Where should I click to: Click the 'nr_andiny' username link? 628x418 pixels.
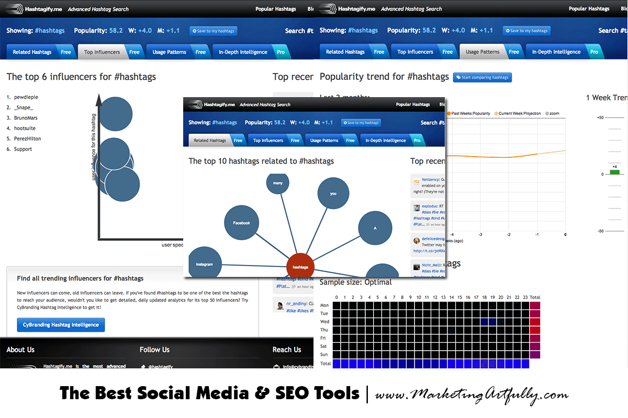pos(297,304)
